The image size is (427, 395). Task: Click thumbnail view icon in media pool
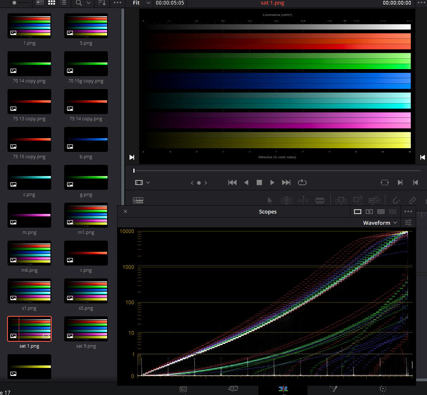(52, 3)
